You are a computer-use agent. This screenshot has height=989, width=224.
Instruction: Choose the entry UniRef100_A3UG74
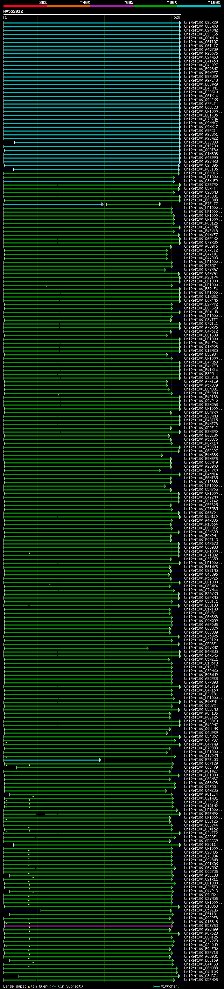[x=201, y=976]
